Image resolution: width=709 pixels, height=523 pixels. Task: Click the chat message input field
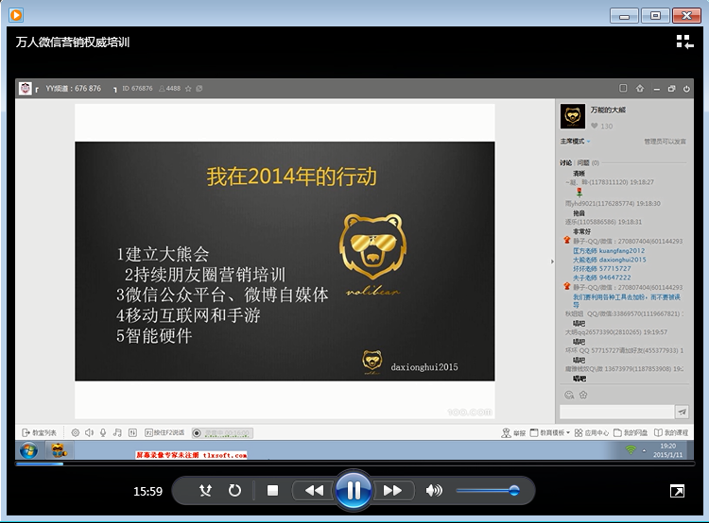pyautogui.click(x=615, y=412)
